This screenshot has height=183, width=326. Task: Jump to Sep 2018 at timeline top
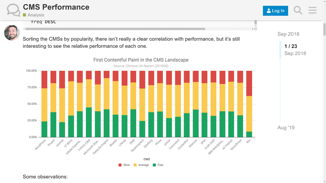[x=288, y=34]
